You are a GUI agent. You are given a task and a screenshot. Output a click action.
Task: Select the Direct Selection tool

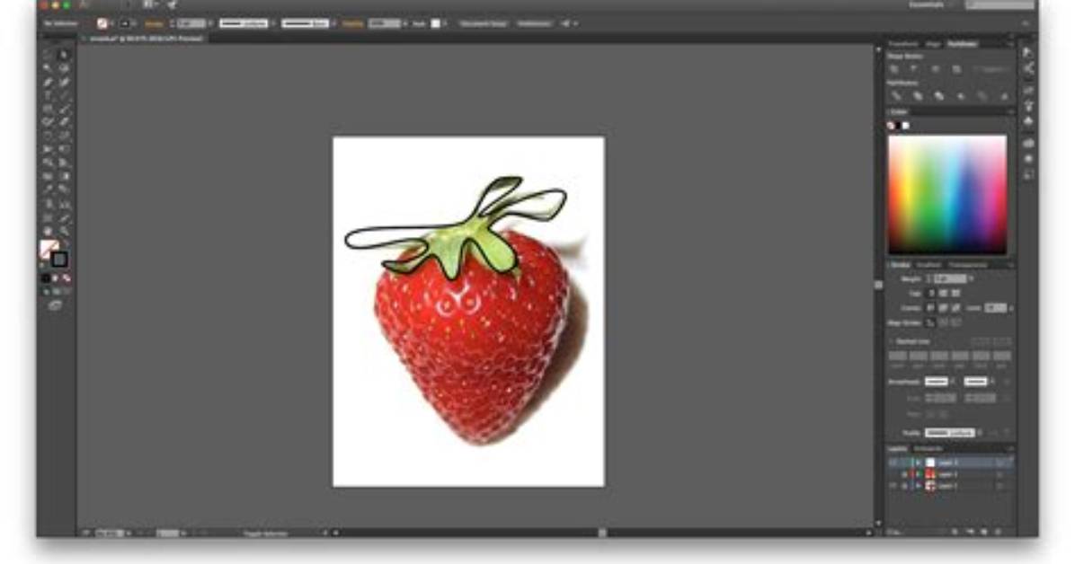[x=64, y=55]
